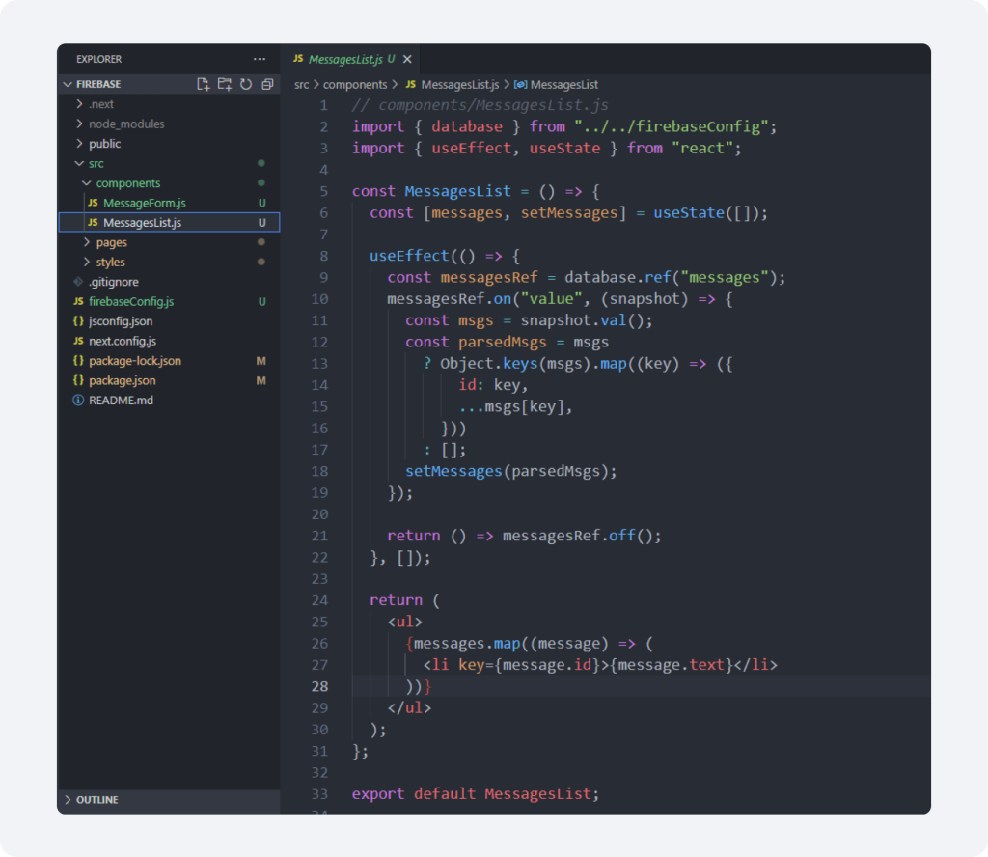The width and height of the screenshot is (988, 857).
Task: Click the symbol icon before MessagesList breadcrumb
Action: click(520, 84)
